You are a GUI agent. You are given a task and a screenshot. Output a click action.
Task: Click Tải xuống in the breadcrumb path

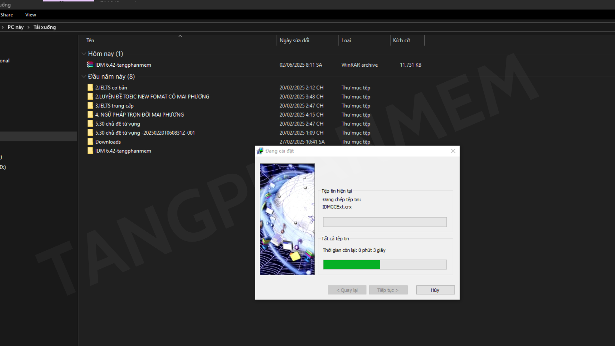pos(45,27)
